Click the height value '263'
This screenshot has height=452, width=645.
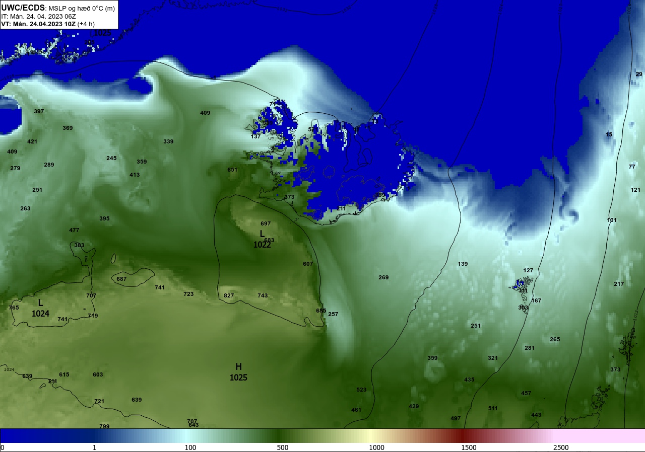coord(25,208)
